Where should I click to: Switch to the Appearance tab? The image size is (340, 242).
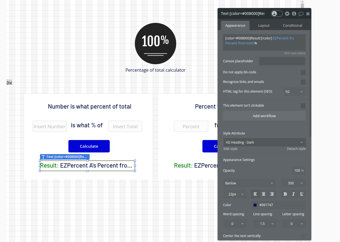click(x=235, y=25)
